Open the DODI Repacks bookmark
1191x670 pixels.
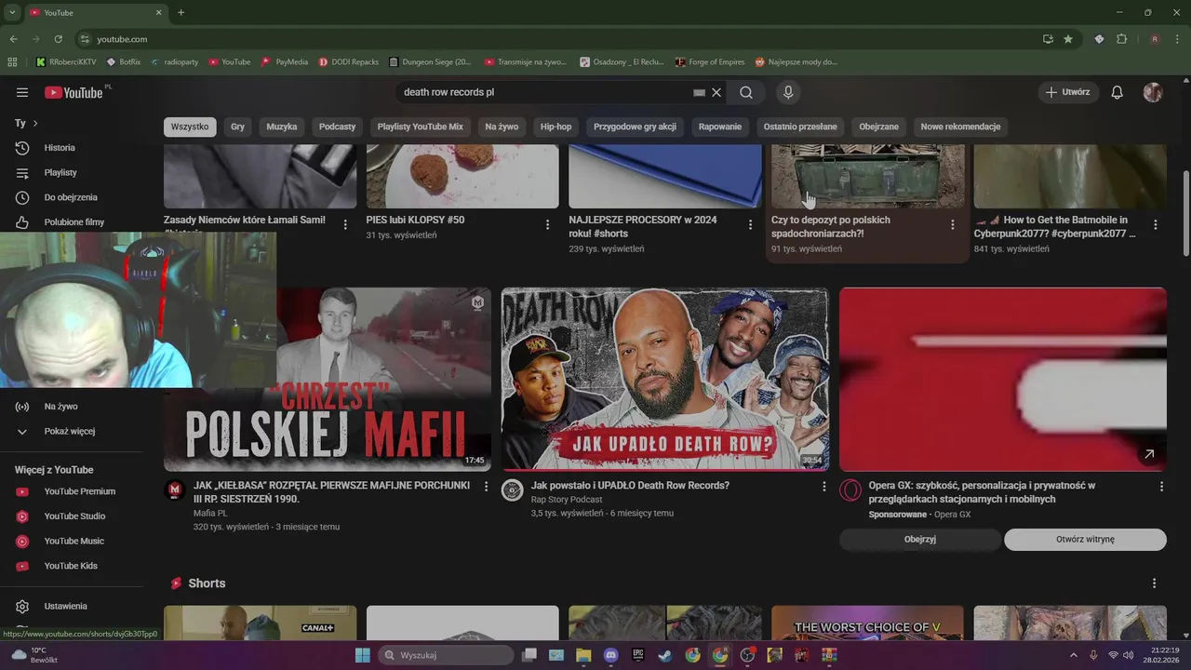(348, 62)
